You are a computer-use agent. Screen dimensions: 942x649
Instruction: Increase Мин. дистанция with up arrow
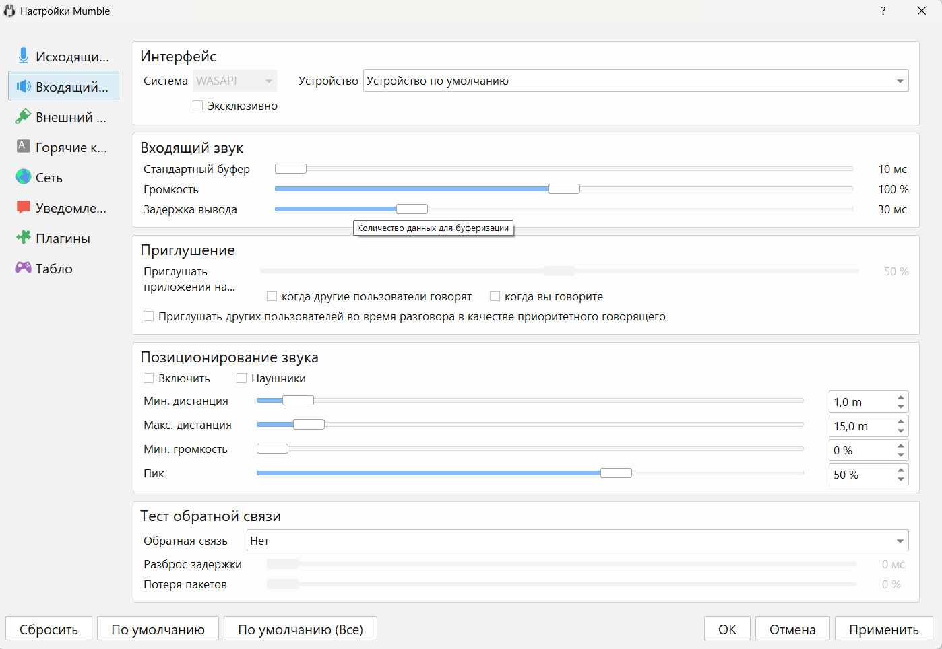tap(901, 397)
